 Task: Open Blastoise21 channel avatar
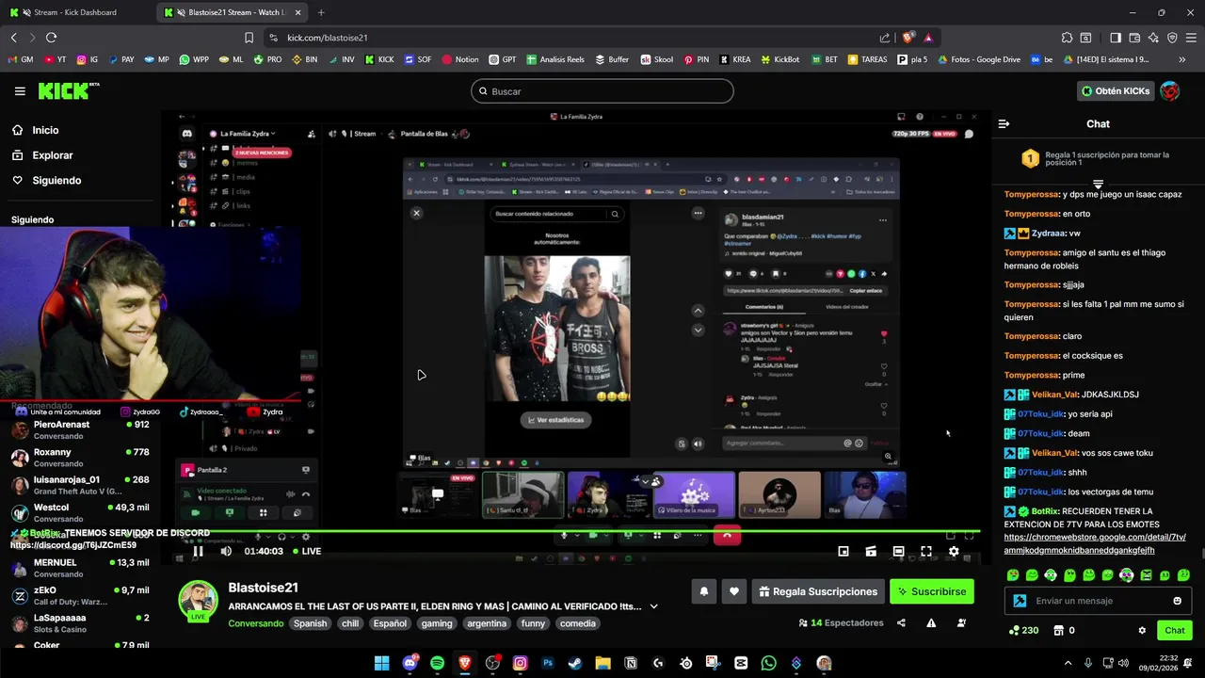pos(199,600)
